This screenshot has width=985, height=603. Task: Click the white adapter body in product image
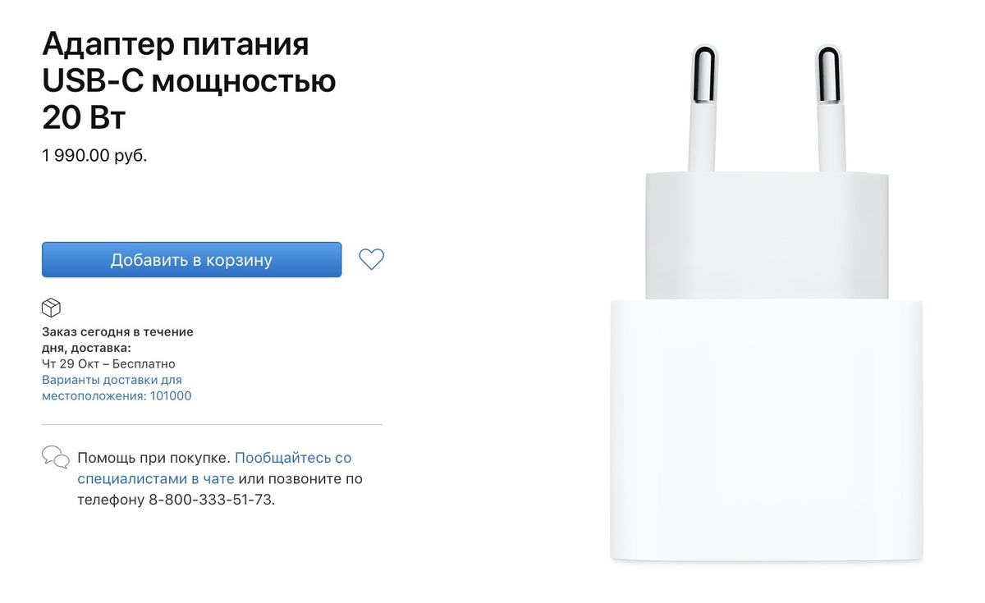(767, 431)
